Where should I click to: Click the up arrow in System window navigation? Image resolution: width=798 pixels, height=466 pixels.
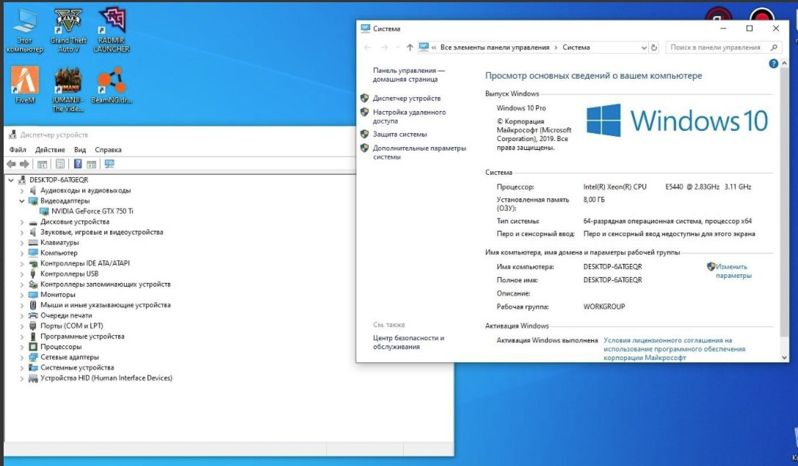[410, 47]
